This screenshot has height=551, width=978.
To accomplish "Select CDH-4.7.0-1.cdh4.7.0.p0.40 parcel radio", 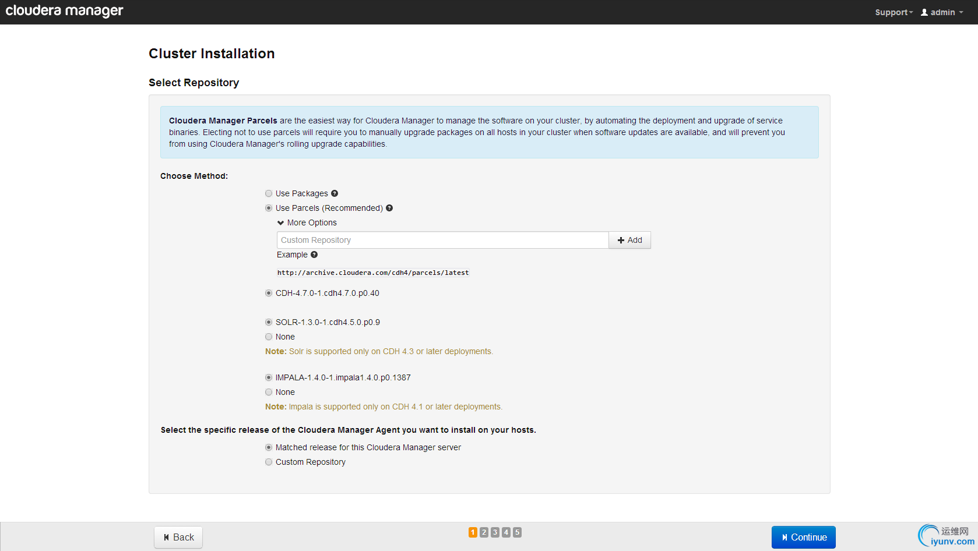I will (x=269, y=293).
